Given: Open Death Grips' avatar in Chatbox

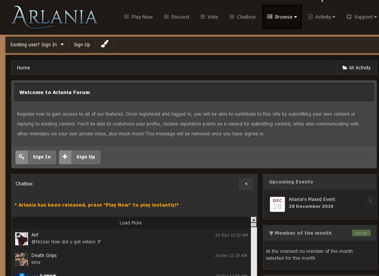Looking at the screenshot, I should tap(22, 259).
